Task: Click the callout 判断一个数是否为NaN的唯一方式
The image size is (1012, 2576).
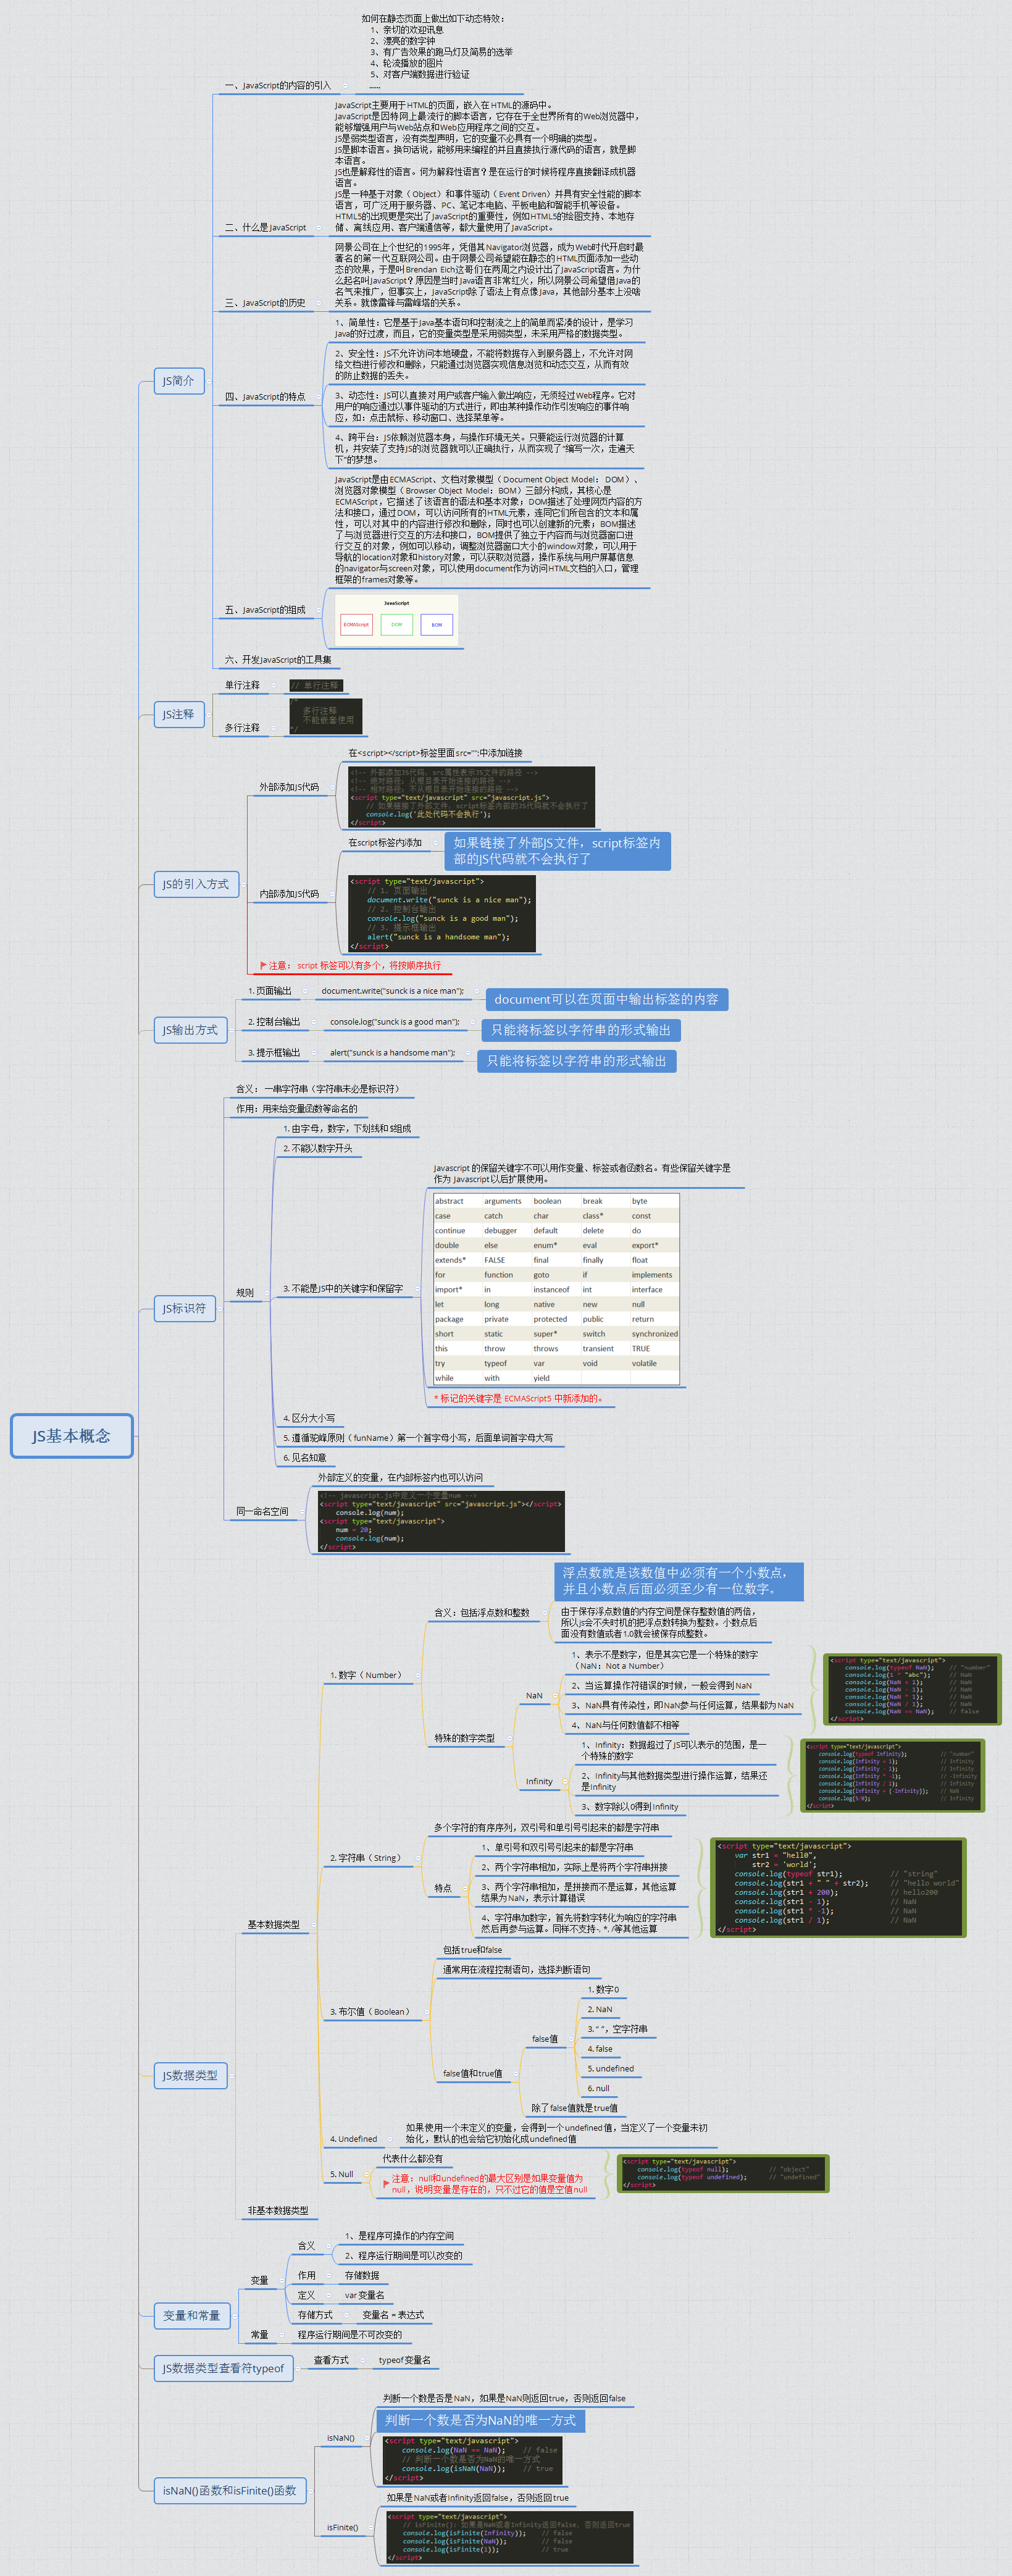Action: [481, 2420]
